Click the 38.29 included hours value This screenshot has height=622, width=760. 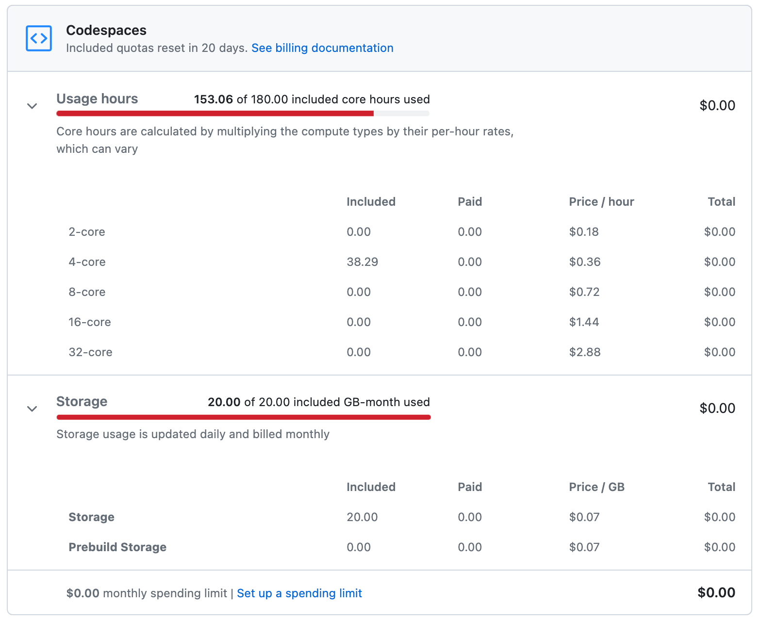(x=362, y=262)
